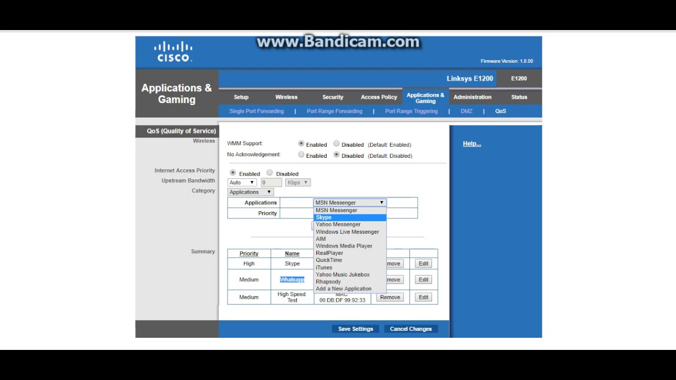Edit the High Speed Test entry

[x=424, y=297]
